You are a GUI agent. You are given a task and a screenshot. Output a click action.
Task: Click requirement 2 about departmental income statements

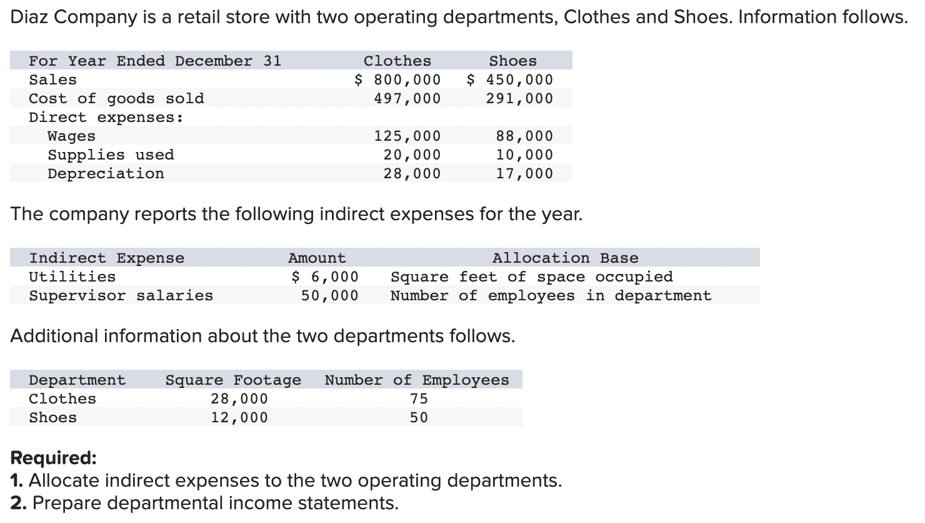pos(204,503)
